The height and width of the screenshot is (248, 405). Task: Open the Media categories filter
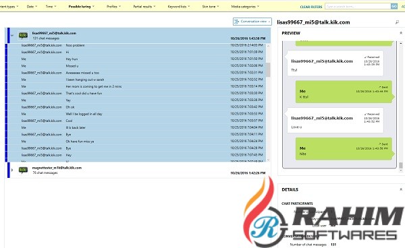click(245, 7)
